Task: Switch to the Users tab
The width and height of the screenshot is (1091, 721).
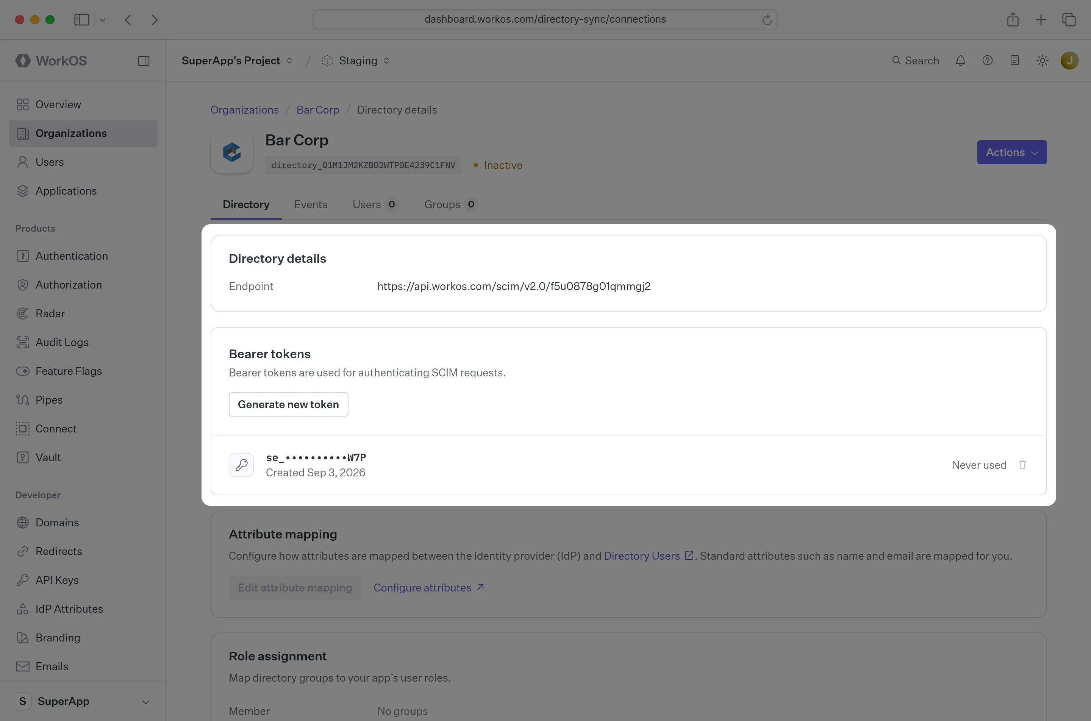Action: pos(375,204)
